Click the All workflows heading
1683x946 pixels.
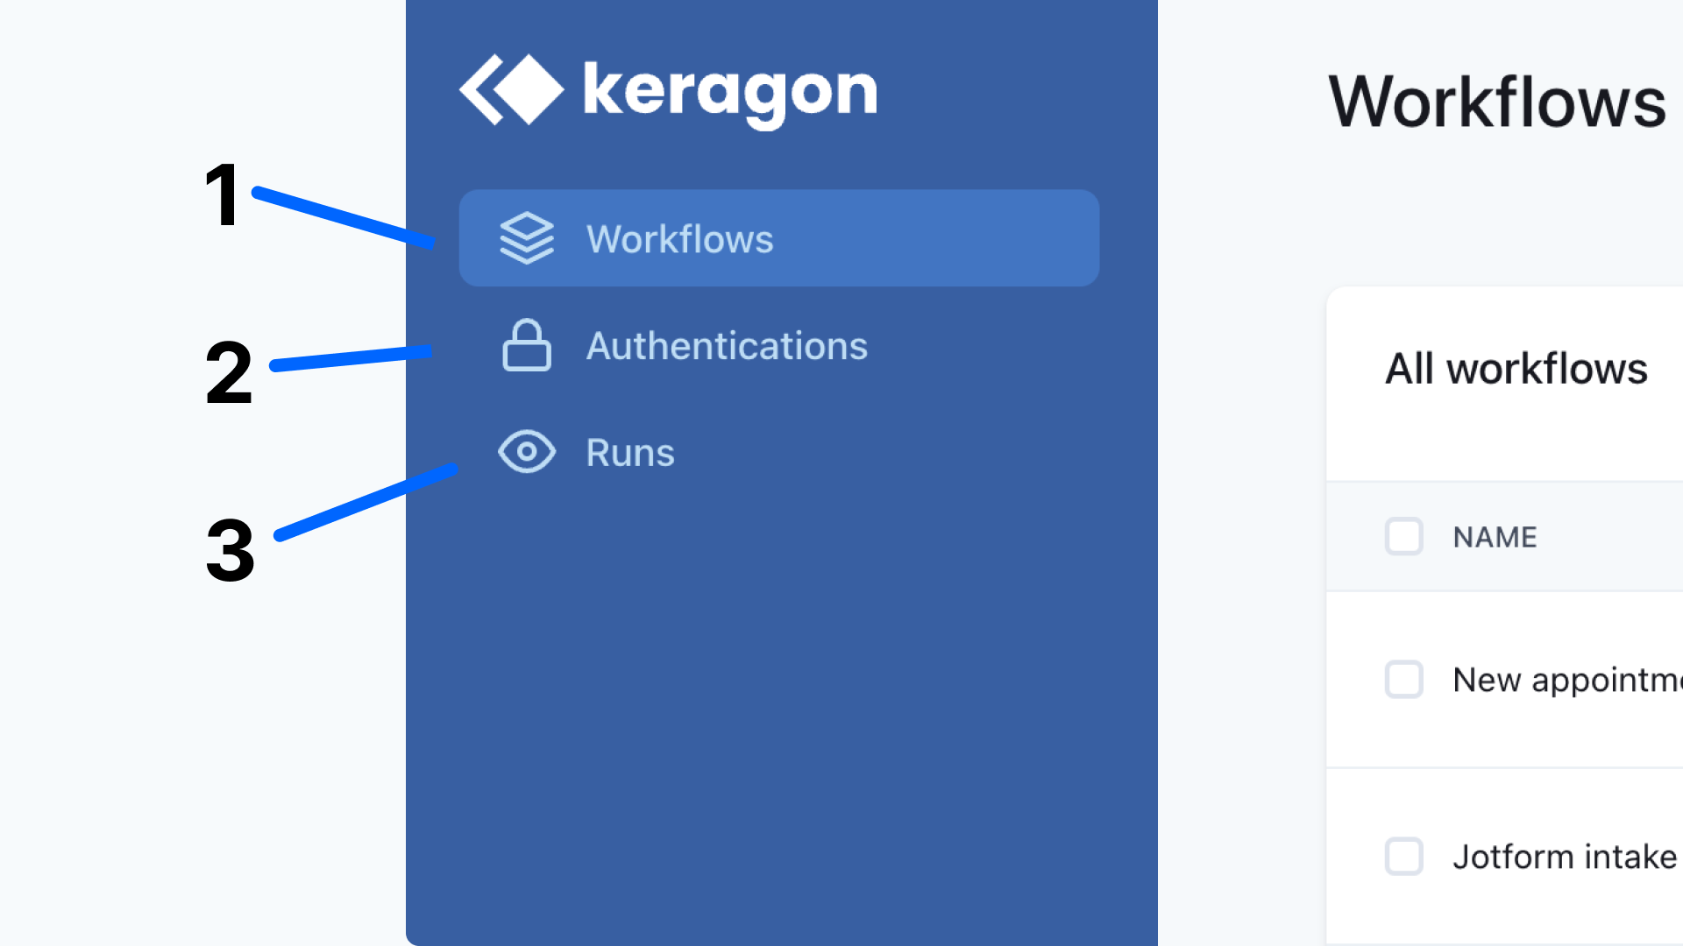(x=1516, y=368)
